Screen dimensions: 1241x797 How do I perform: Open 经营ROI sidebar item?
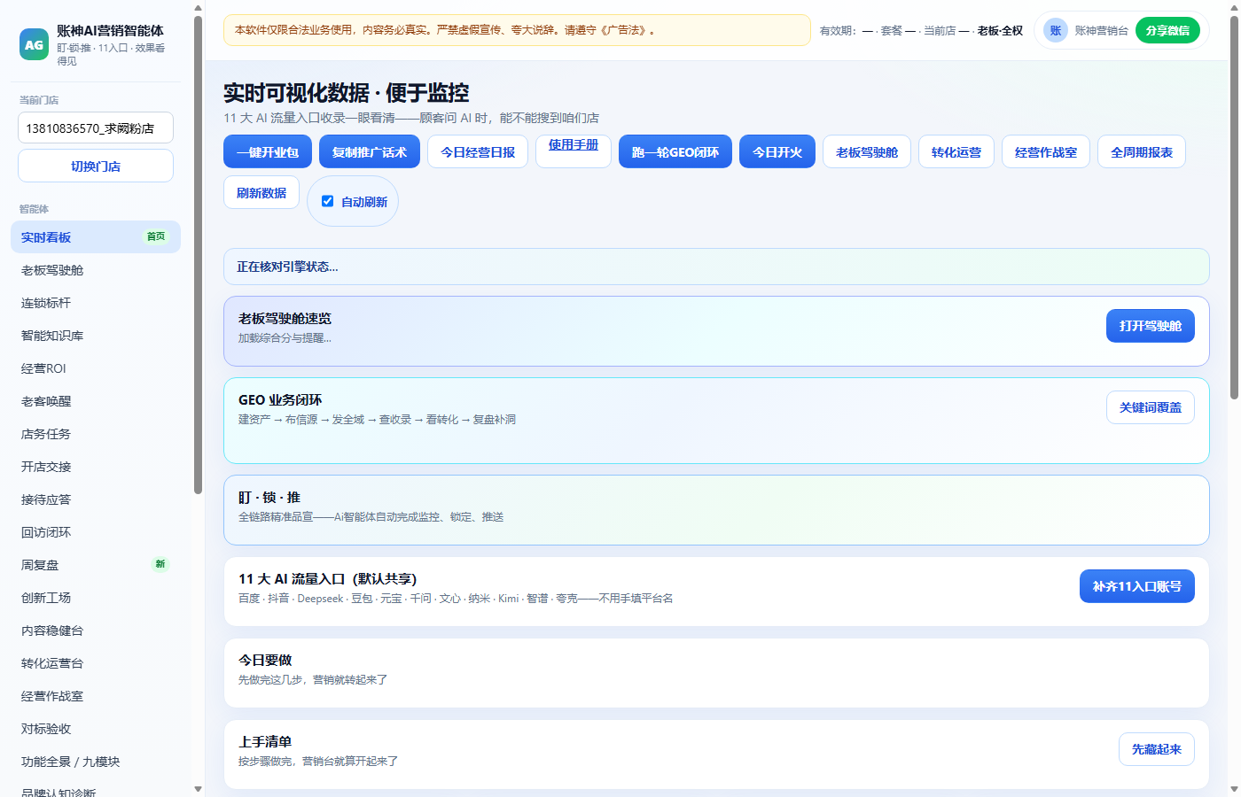(96, 368)
